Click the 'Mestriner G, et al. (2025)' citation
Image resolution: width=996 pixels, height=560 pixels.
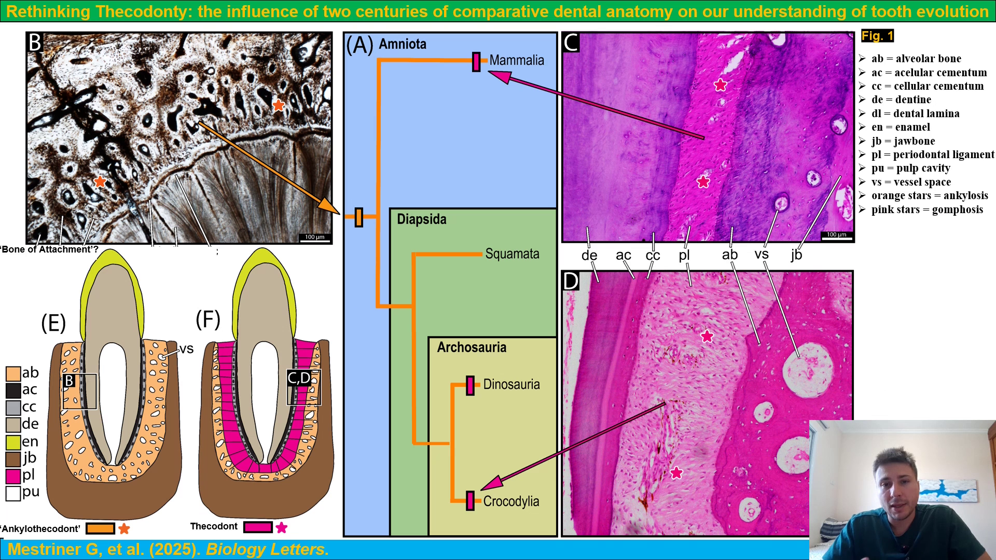104,550
